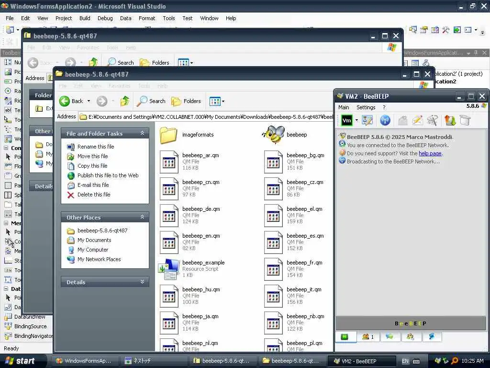Click Copy this file
Viewport: 490px width, 368px height.
click(92, 166)
